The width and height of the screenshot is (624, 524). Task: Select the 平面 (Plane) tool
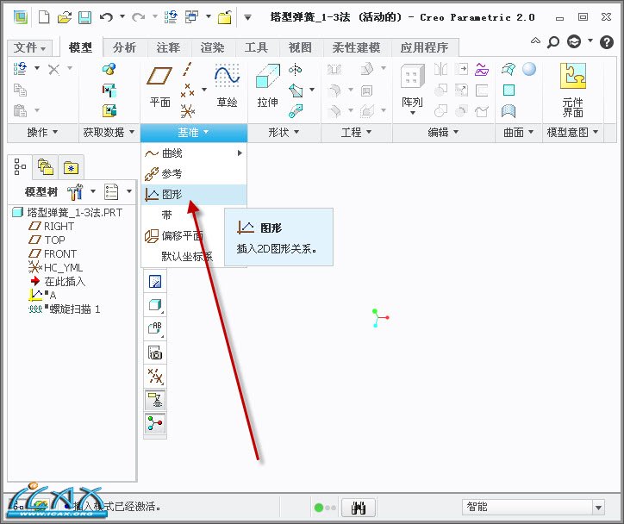point(159,85)
